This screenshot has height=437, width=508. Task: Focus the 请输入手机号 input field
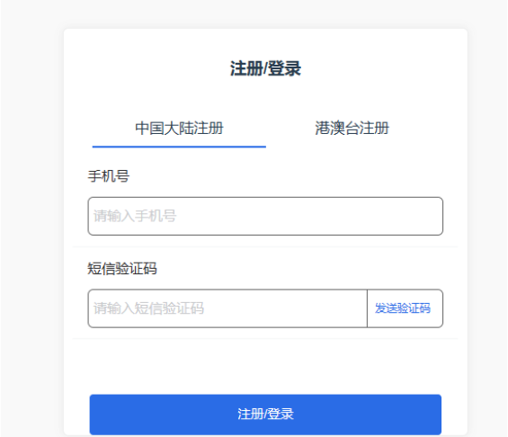pyautogui.click(x=265, y=216)
